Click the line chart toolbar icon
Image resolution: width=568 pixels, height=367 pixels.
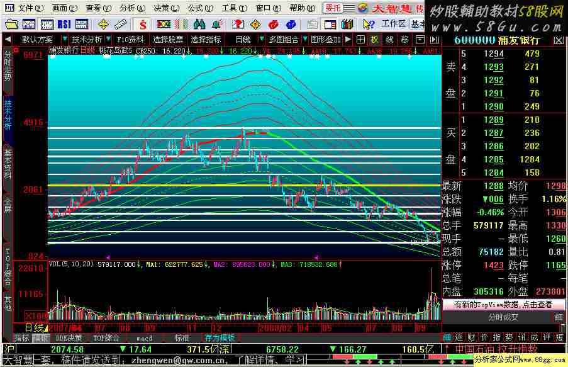[29, 25]
